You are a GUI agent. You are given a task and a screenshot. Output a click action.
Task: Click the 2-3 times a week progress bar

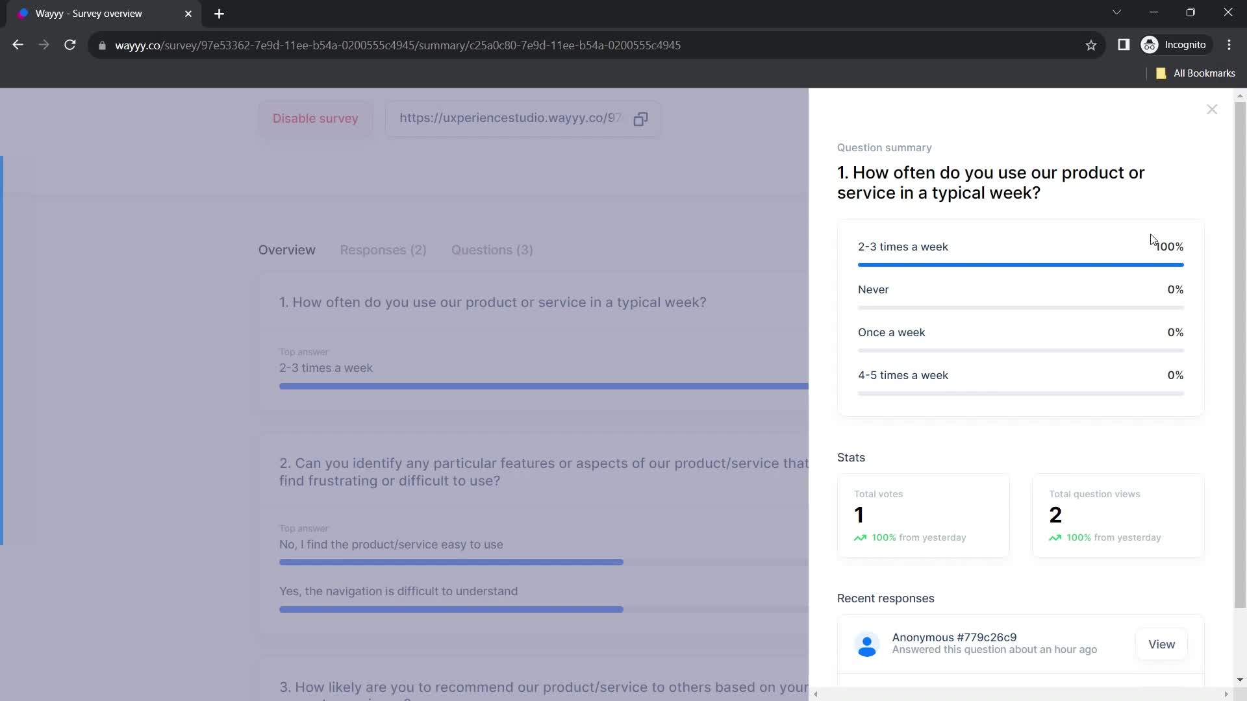point(1020,265)
